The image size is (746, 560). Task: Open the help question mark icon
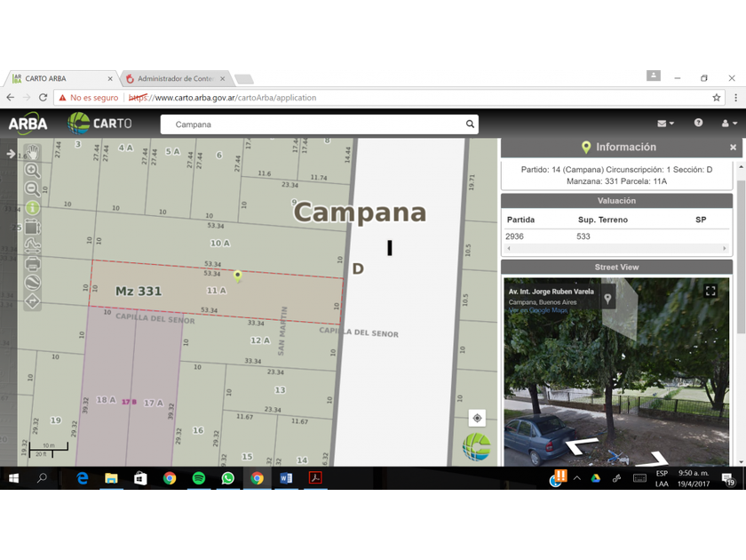[x=698, y=124]
